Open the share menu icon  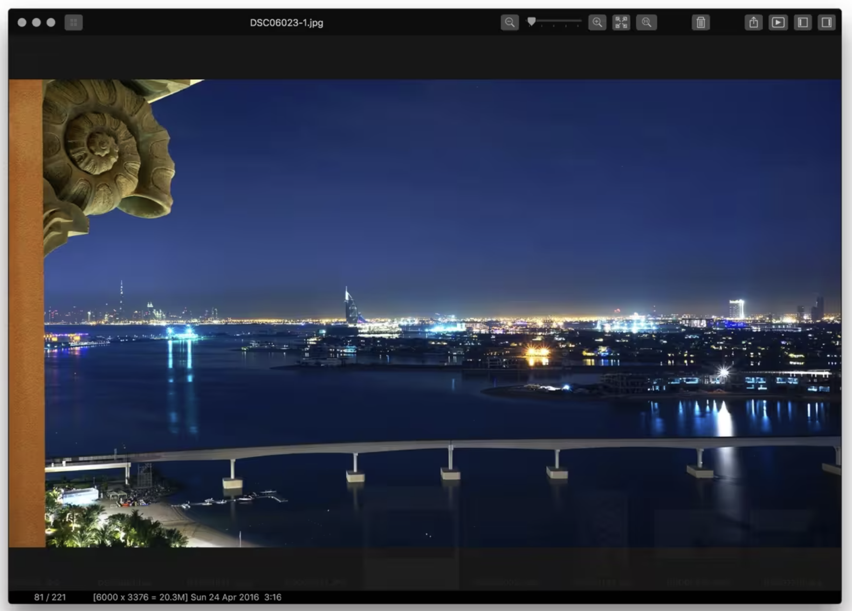click(x=753, y=23)
